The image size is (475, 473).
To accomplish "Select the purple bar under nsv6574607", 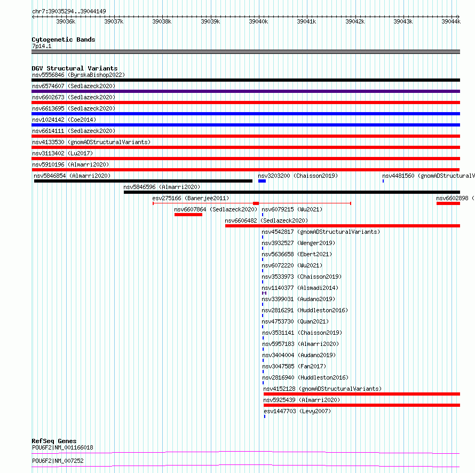I will coord(246,91).
